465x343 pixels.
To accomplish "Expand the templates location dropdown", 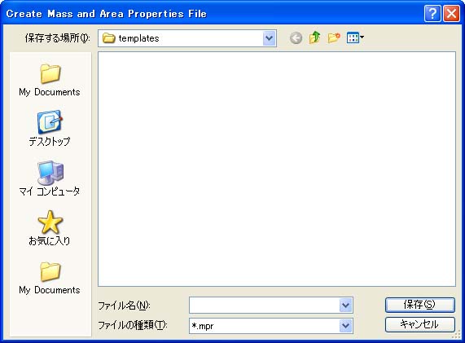I will click(269, 38).
